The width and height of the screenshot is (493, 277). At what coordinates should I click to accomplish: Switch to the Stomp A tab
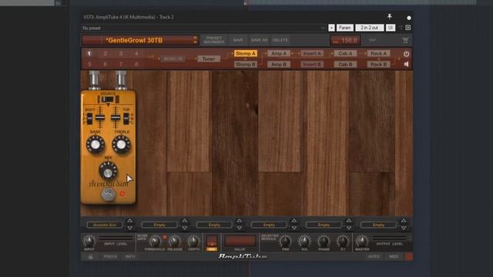click(246, 53)
